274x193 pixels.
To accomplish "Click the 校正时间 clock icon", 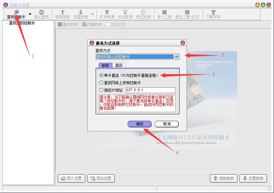I will coord(143,12).
